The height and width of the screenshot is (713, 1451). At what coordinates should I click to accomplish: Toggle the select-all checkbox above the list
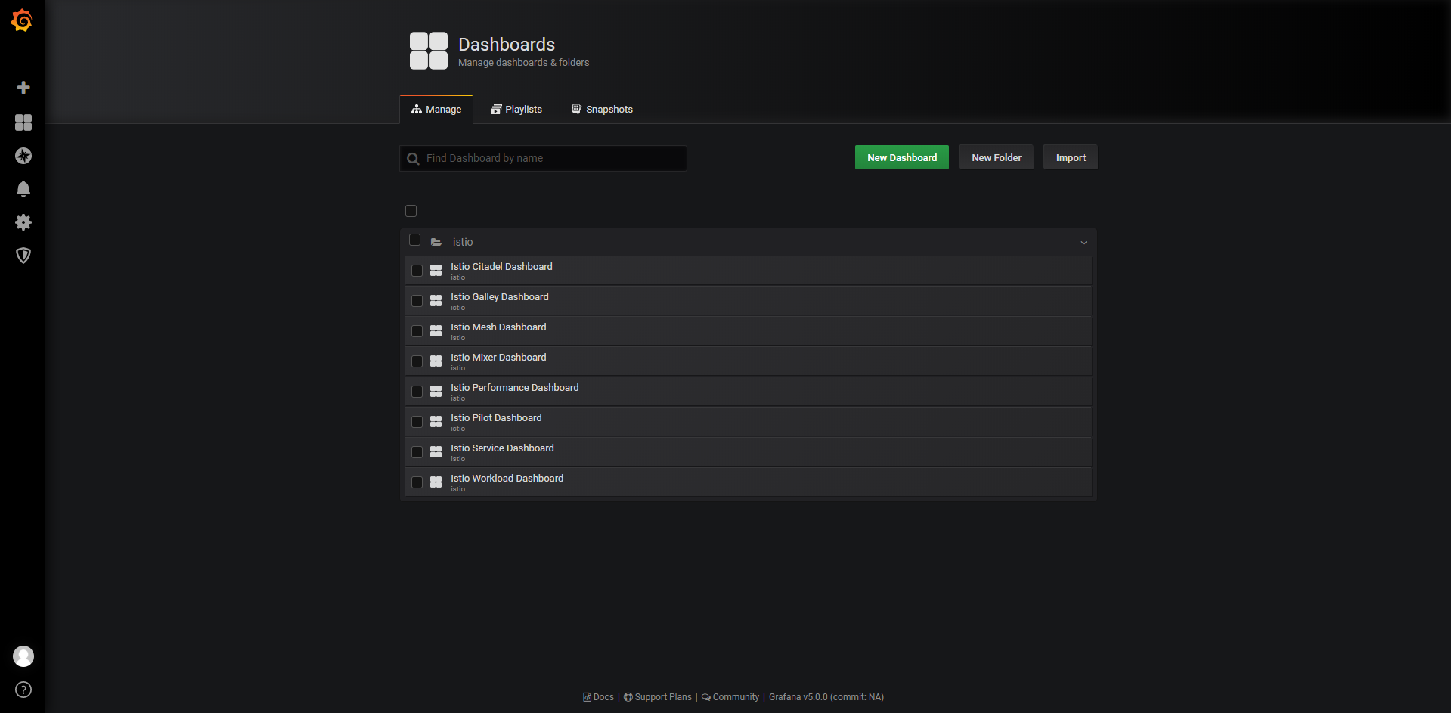click(411, 211)
